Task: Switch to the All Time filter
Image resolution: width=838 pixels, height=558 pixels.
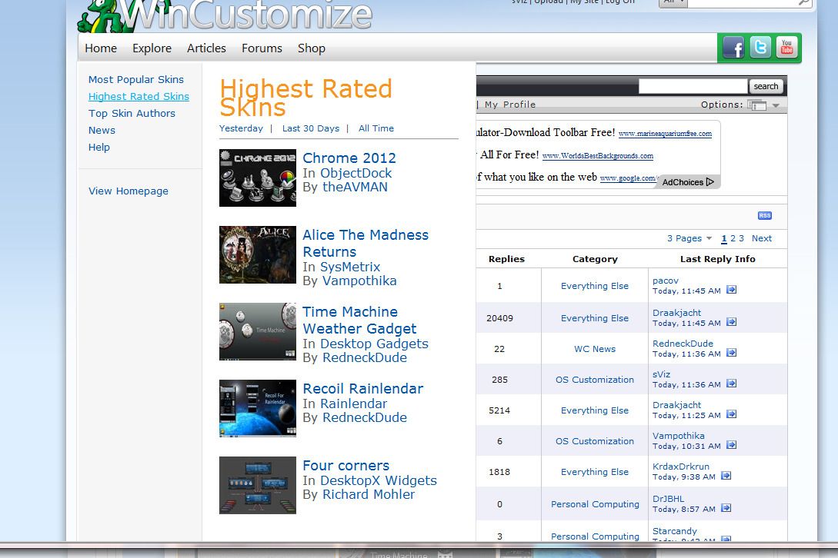Action: pos(376,128)
